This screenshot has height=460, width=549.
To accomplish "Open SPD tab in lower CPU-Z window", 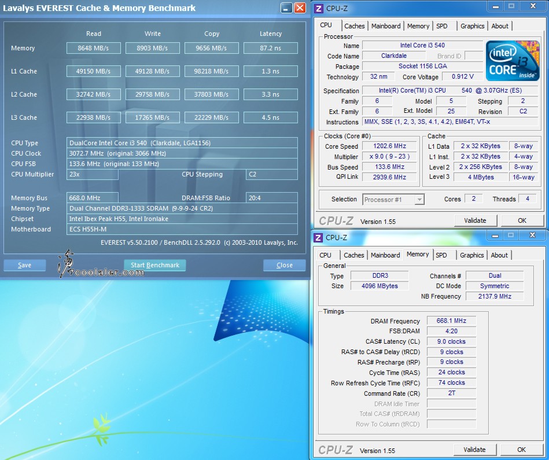I will [441, 255].
